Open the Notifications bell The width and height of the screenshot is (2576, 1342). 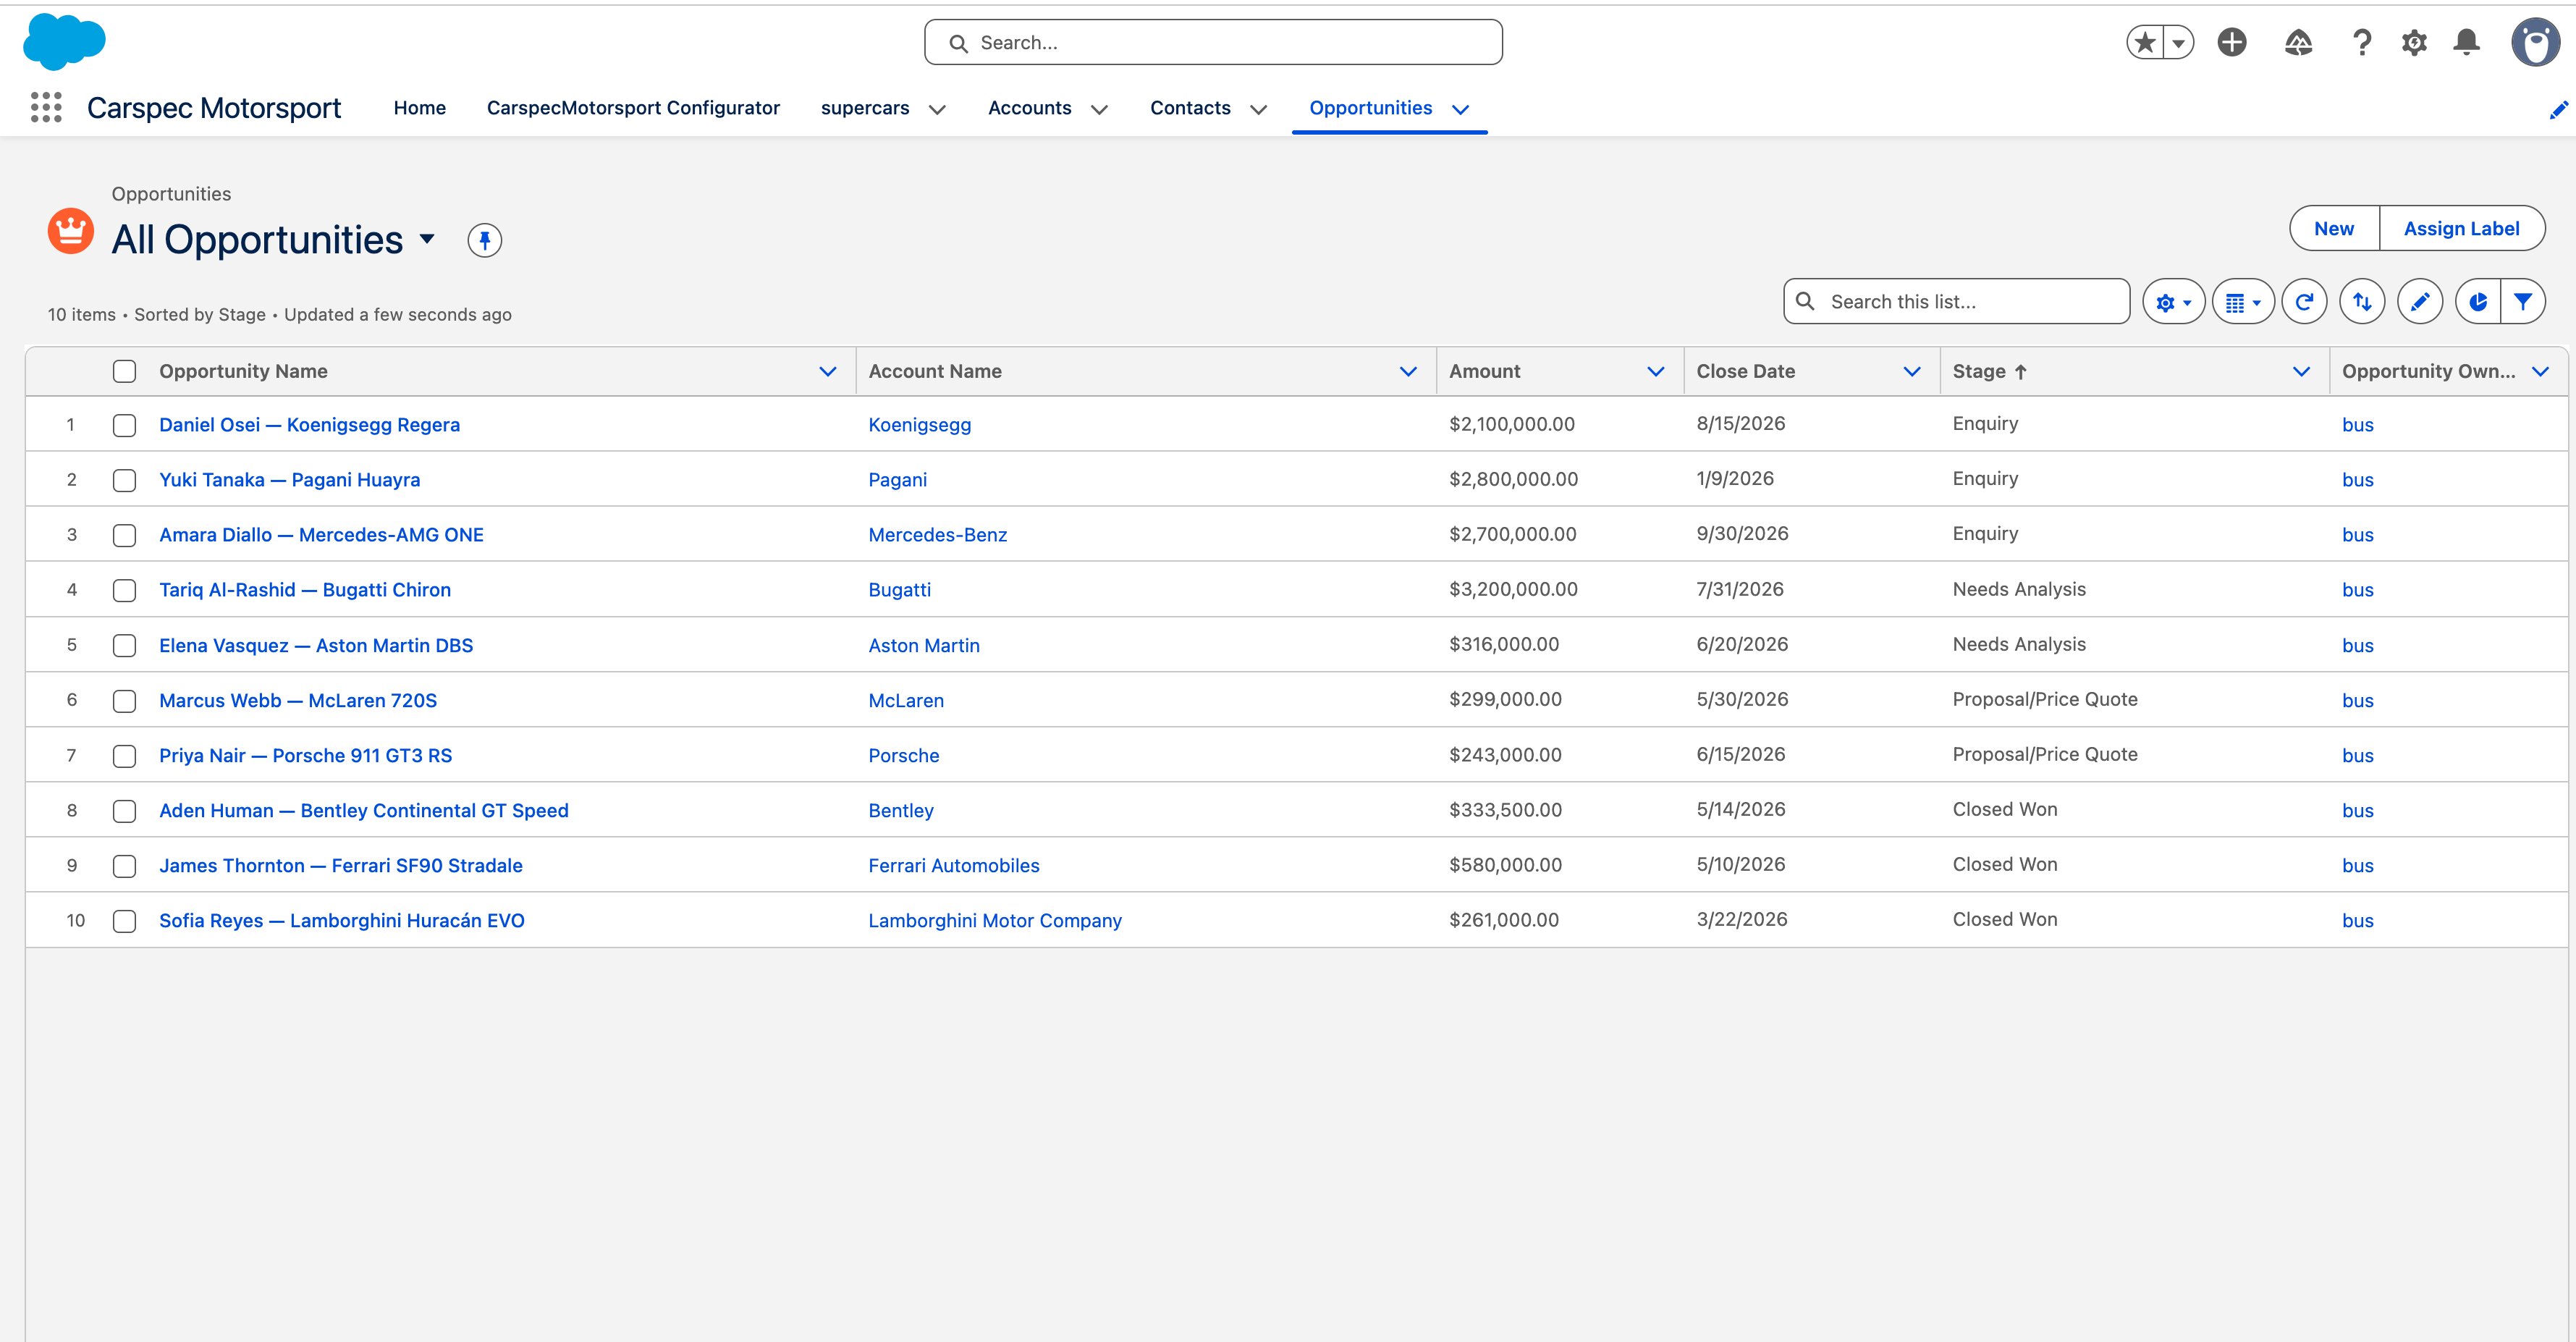pyautogui.click(x=2467, y=42)
